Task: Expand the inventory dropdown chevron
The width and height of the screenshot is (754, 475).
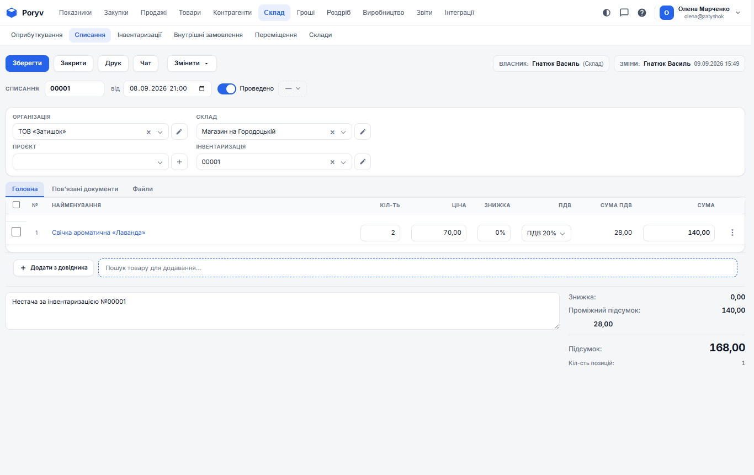Action: (343, 162)
